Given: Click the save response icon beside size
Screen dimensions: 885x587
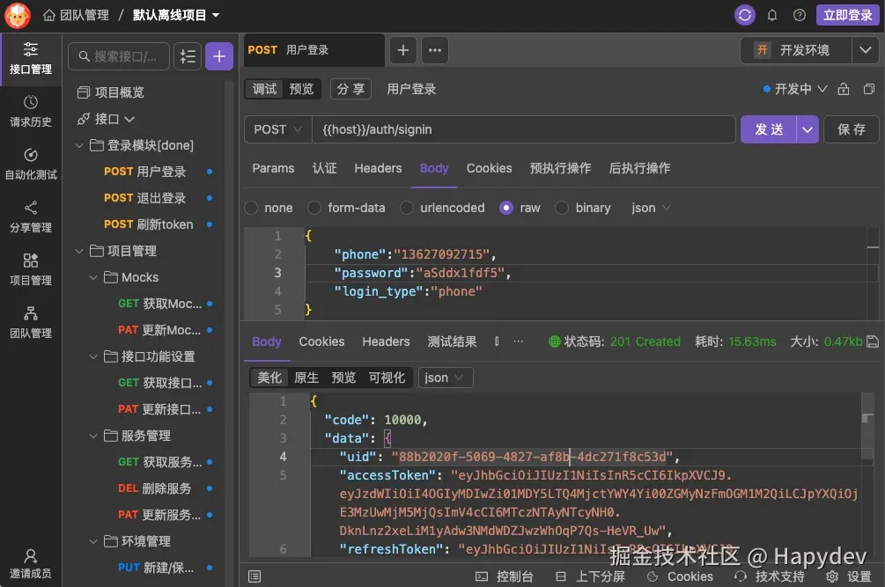Looking at the screenshot, I should click(x=873, y=341).
